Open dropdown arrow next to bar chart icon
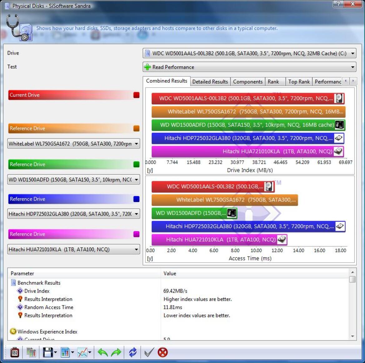Screen dimensions: 365x363 tap(72, 352)
